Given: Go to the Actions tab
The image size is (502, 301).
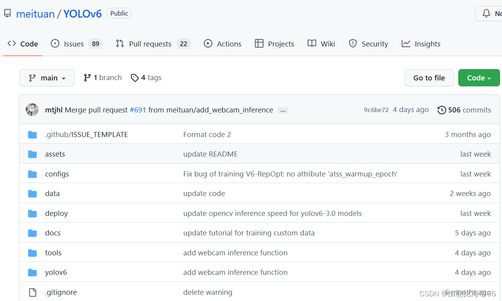Looking at the screenshot, I should tap(223, 44).
